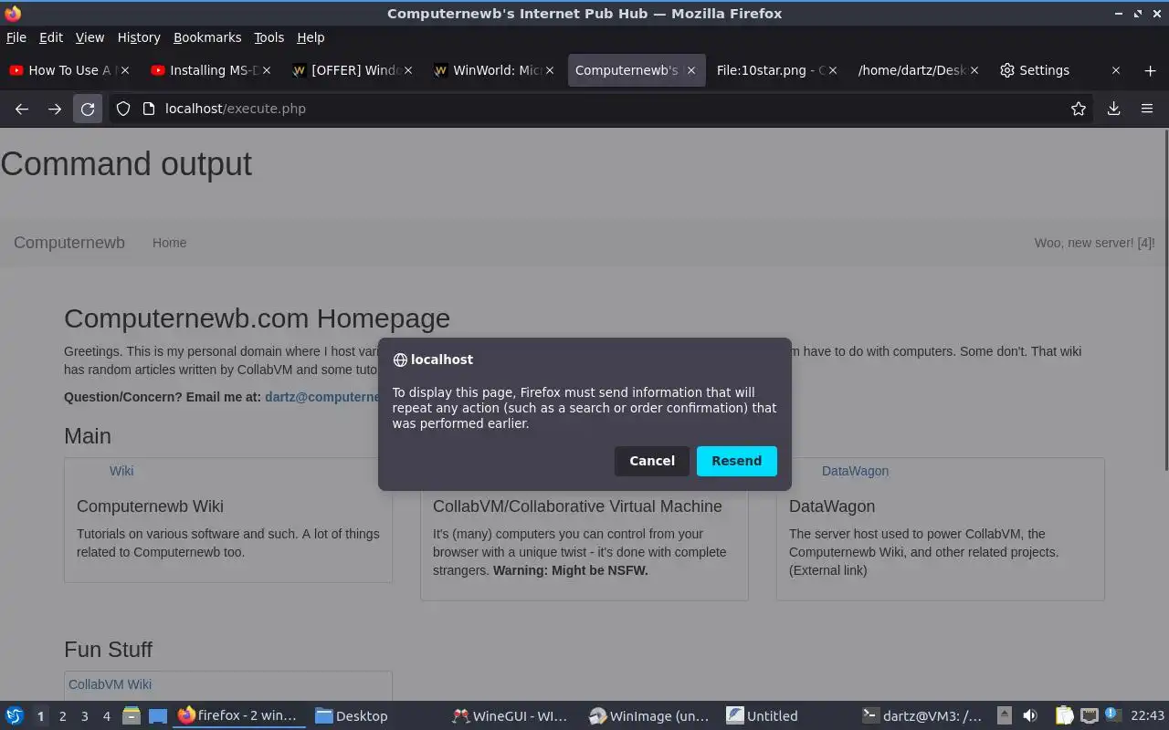Open the History menu
The height and width of the screenshot is (730, 1169).
[139, 37]
